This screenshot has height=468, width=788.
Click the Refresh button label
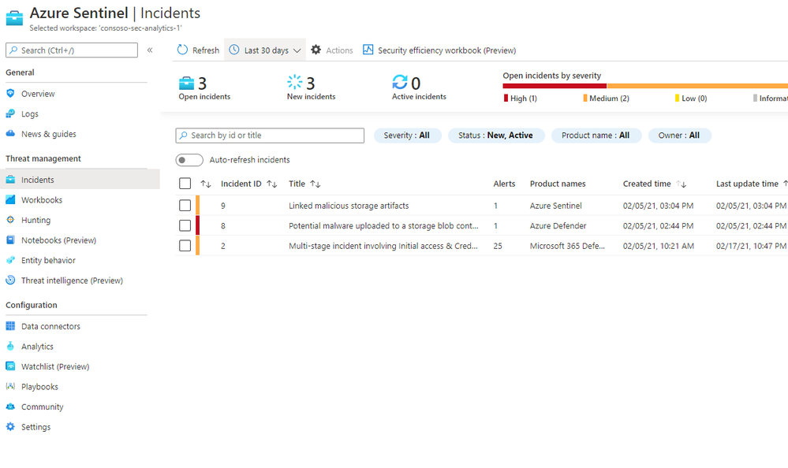tap(206, 50)
